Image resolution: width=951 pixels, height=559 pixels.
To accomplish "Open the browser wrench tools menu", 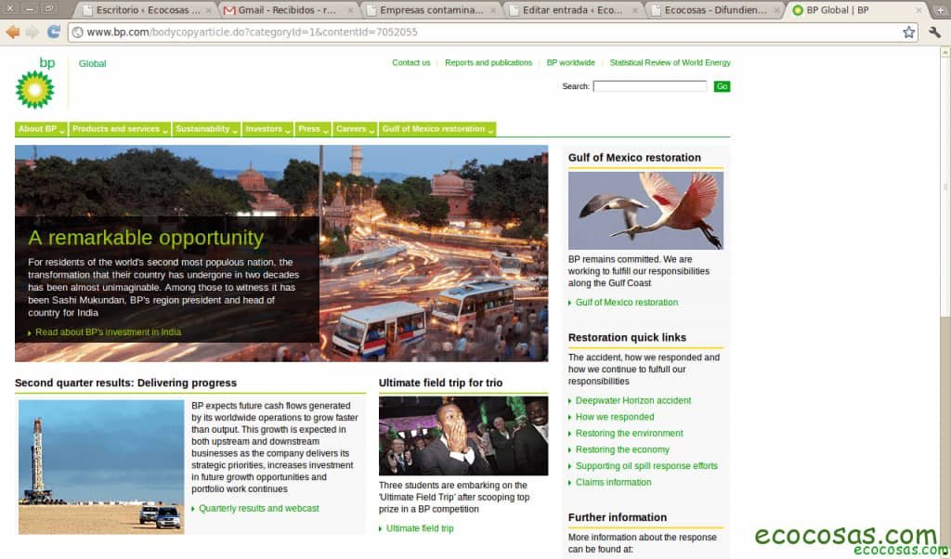I will [934, 31].
